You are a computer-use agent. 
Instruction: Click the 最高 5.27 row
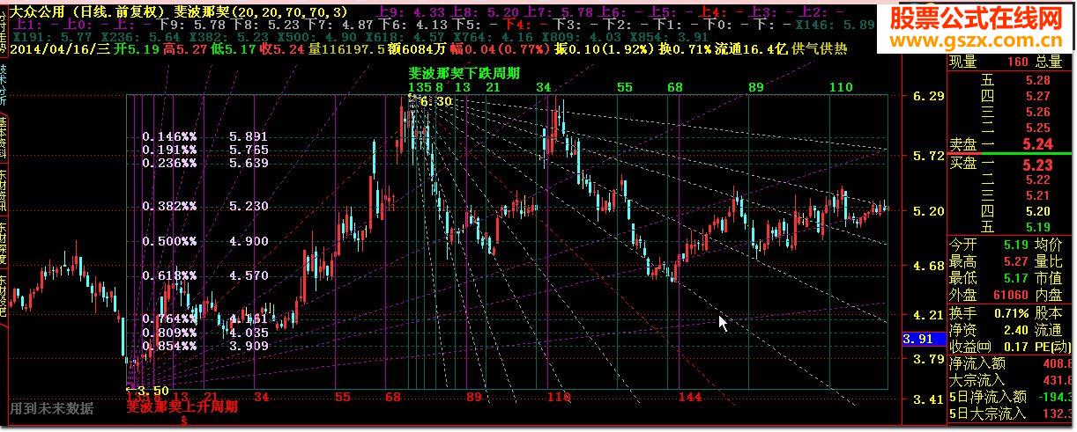(989, 260)
